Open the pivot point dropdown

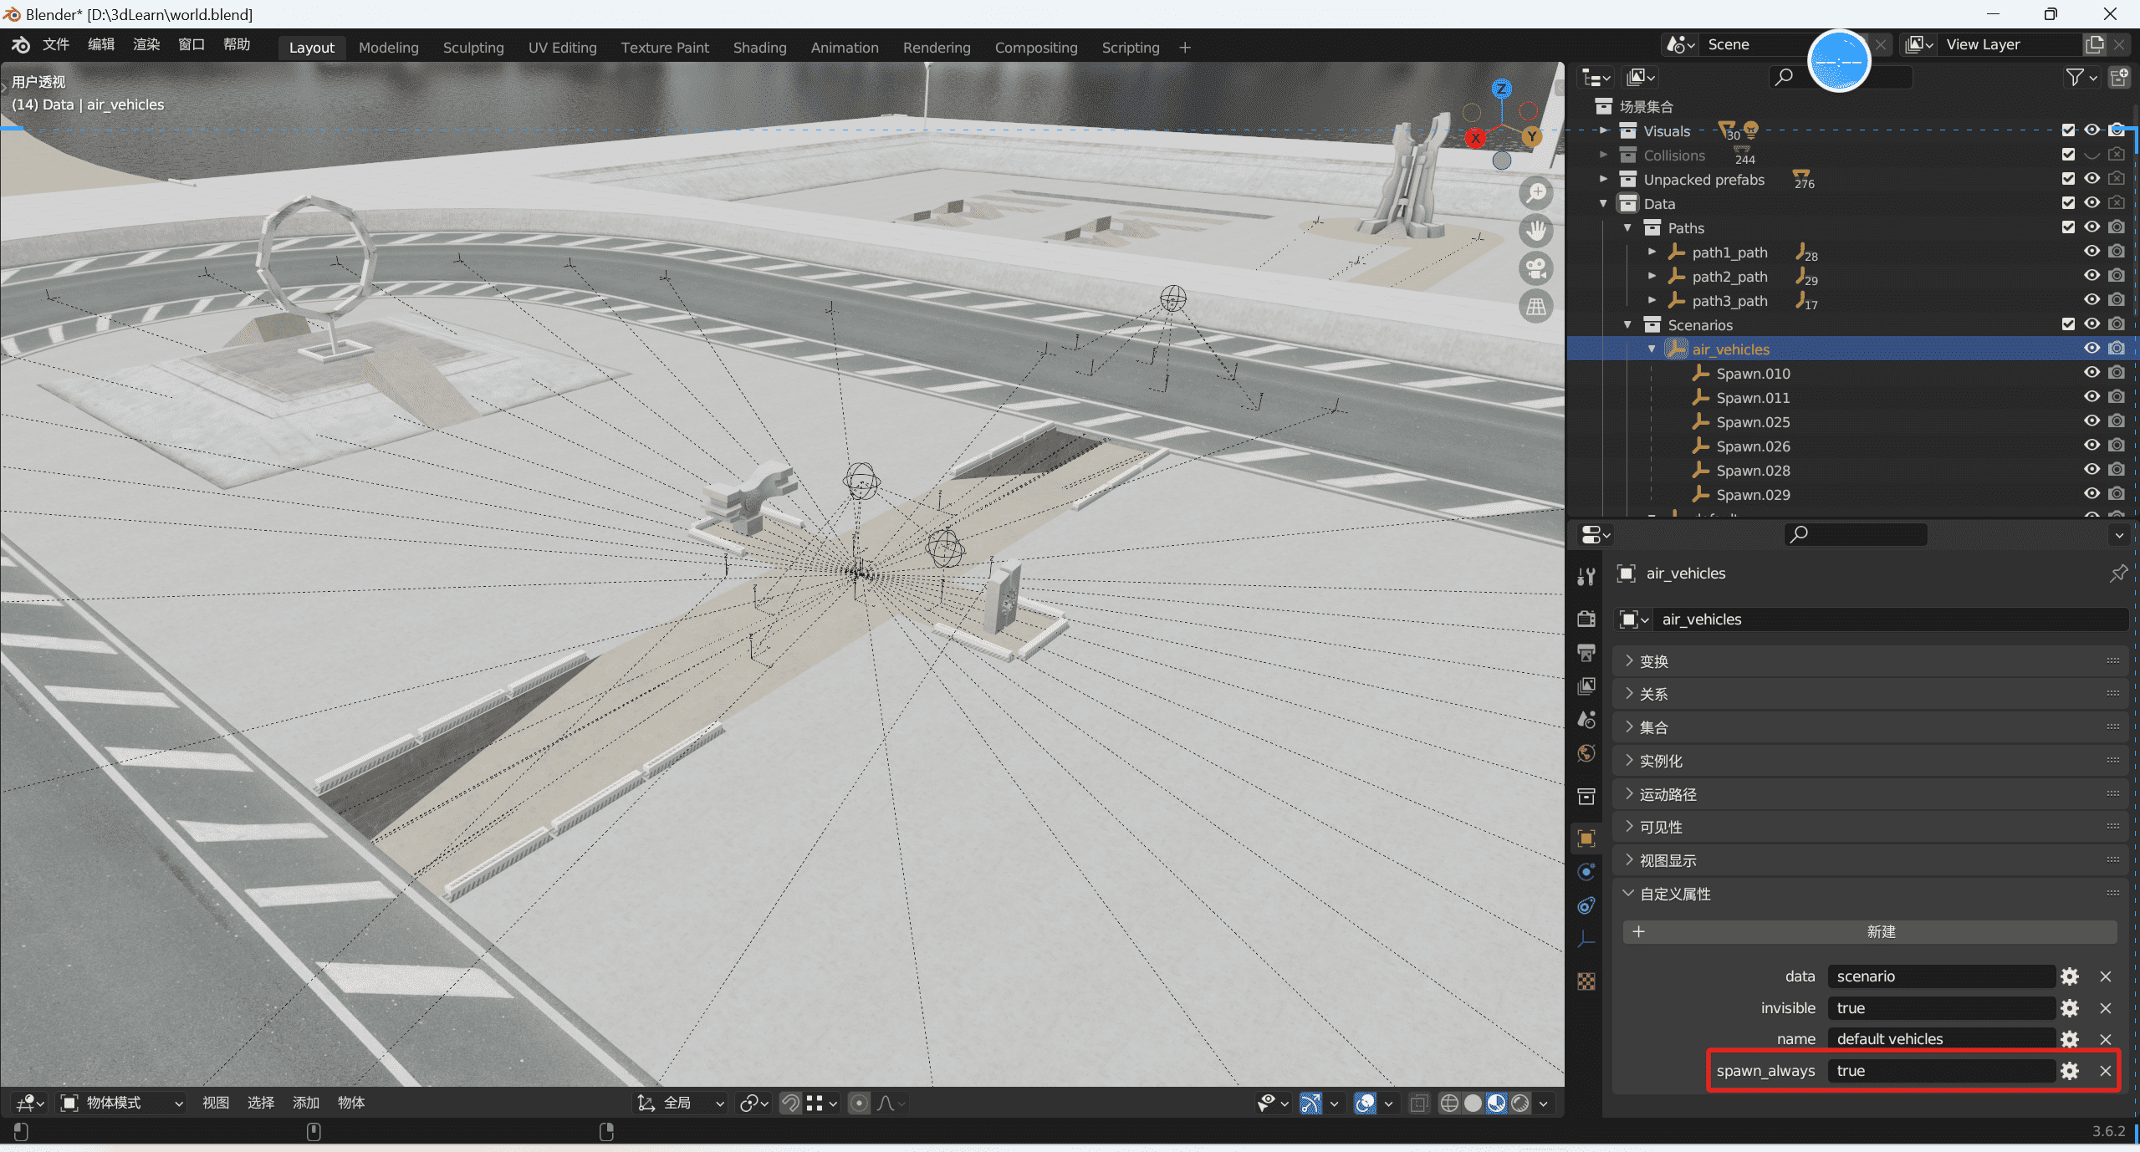pos(753,1104)
